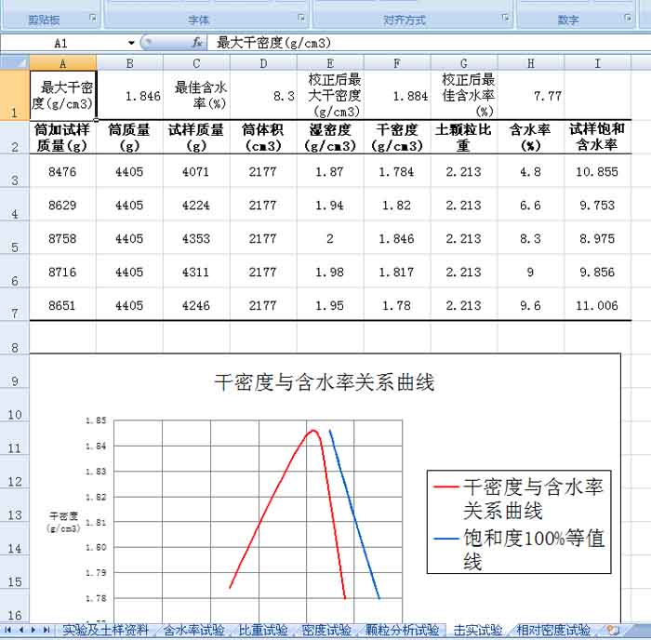The height and width of the screenshot is (640, 651).
Task: Open the 比重试验 sheet tab
Action: [263, 631]
